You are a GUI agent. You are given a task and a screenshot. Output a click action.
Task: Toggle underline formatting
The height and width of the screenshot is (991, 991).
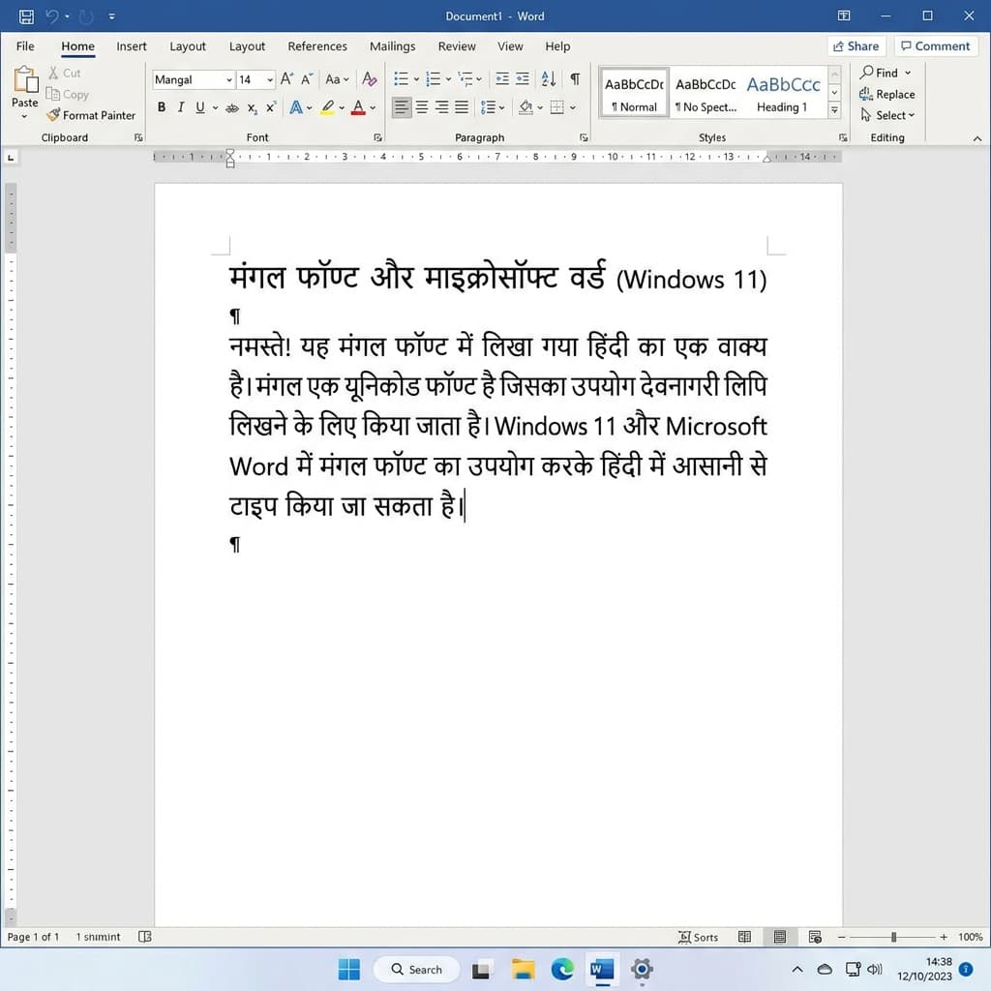tap(199, 107)
